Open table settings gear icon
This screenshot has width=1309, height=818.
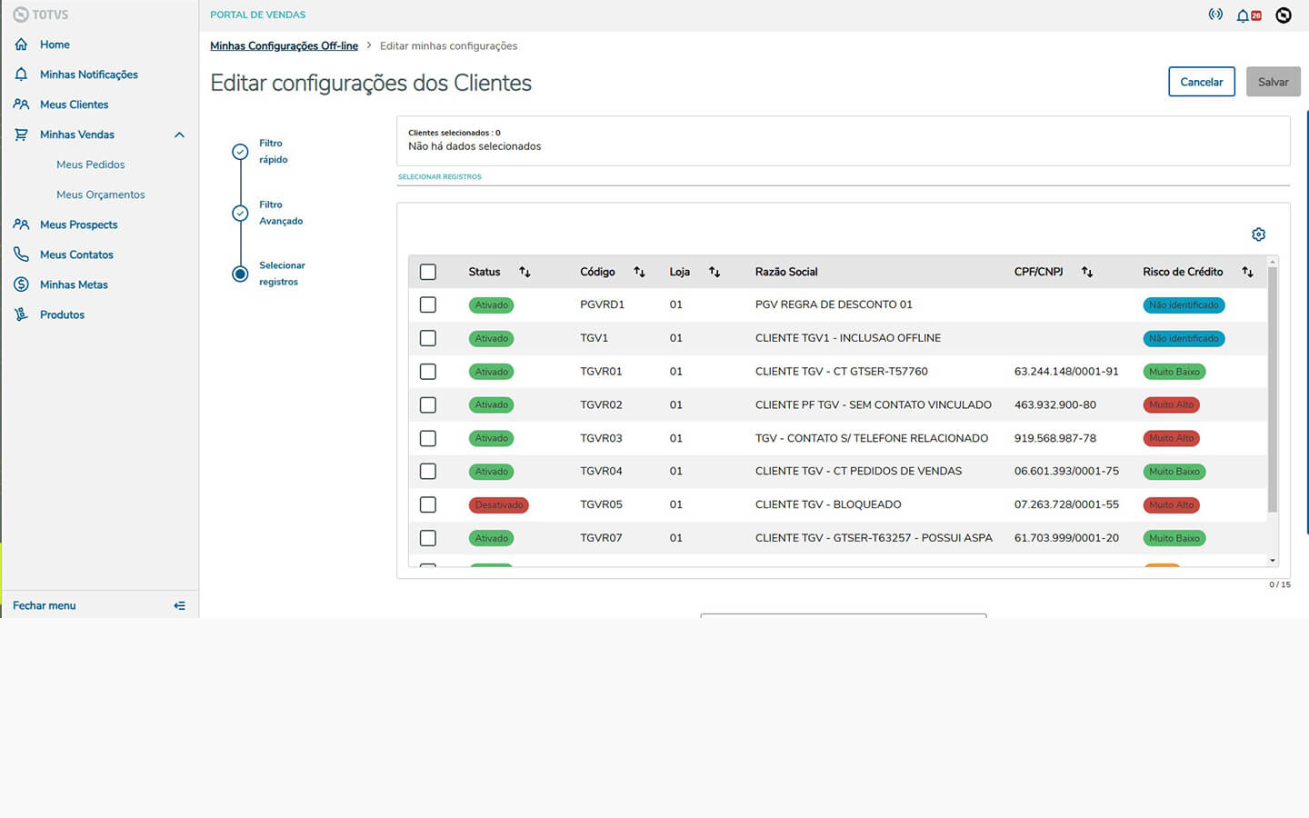pyautogui.click(x=1258, y=234)
